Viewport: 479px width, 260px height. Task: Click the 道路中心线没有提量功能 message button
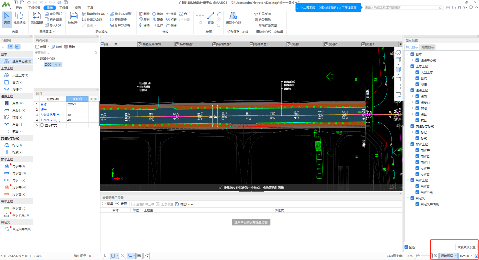[251, 222]
